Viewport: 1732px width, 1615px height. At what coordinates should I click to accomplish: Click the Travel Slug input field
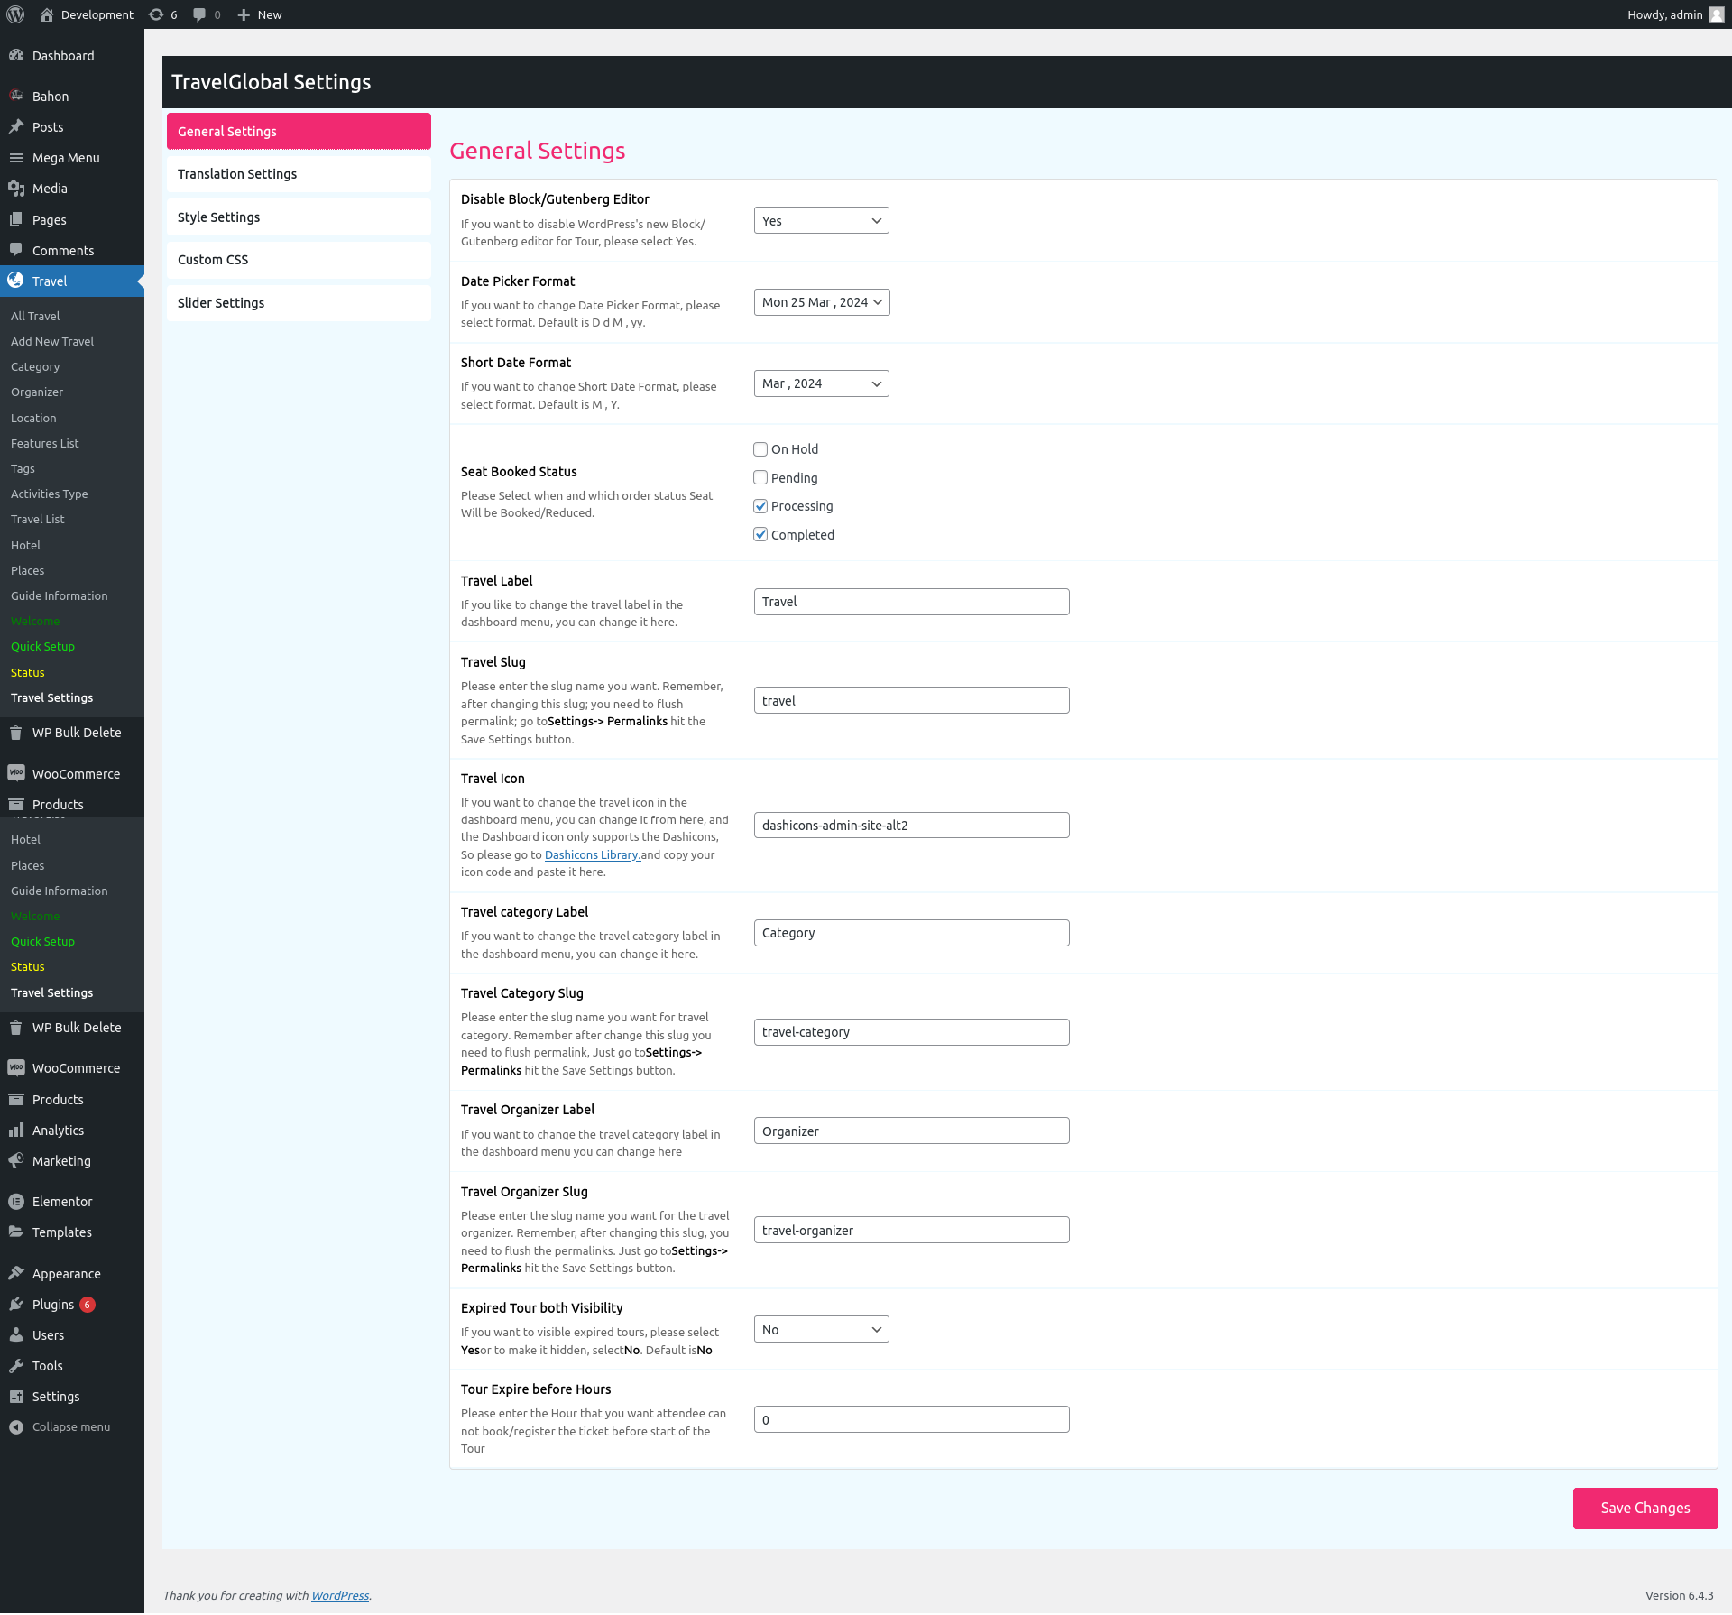pos(912,700)
